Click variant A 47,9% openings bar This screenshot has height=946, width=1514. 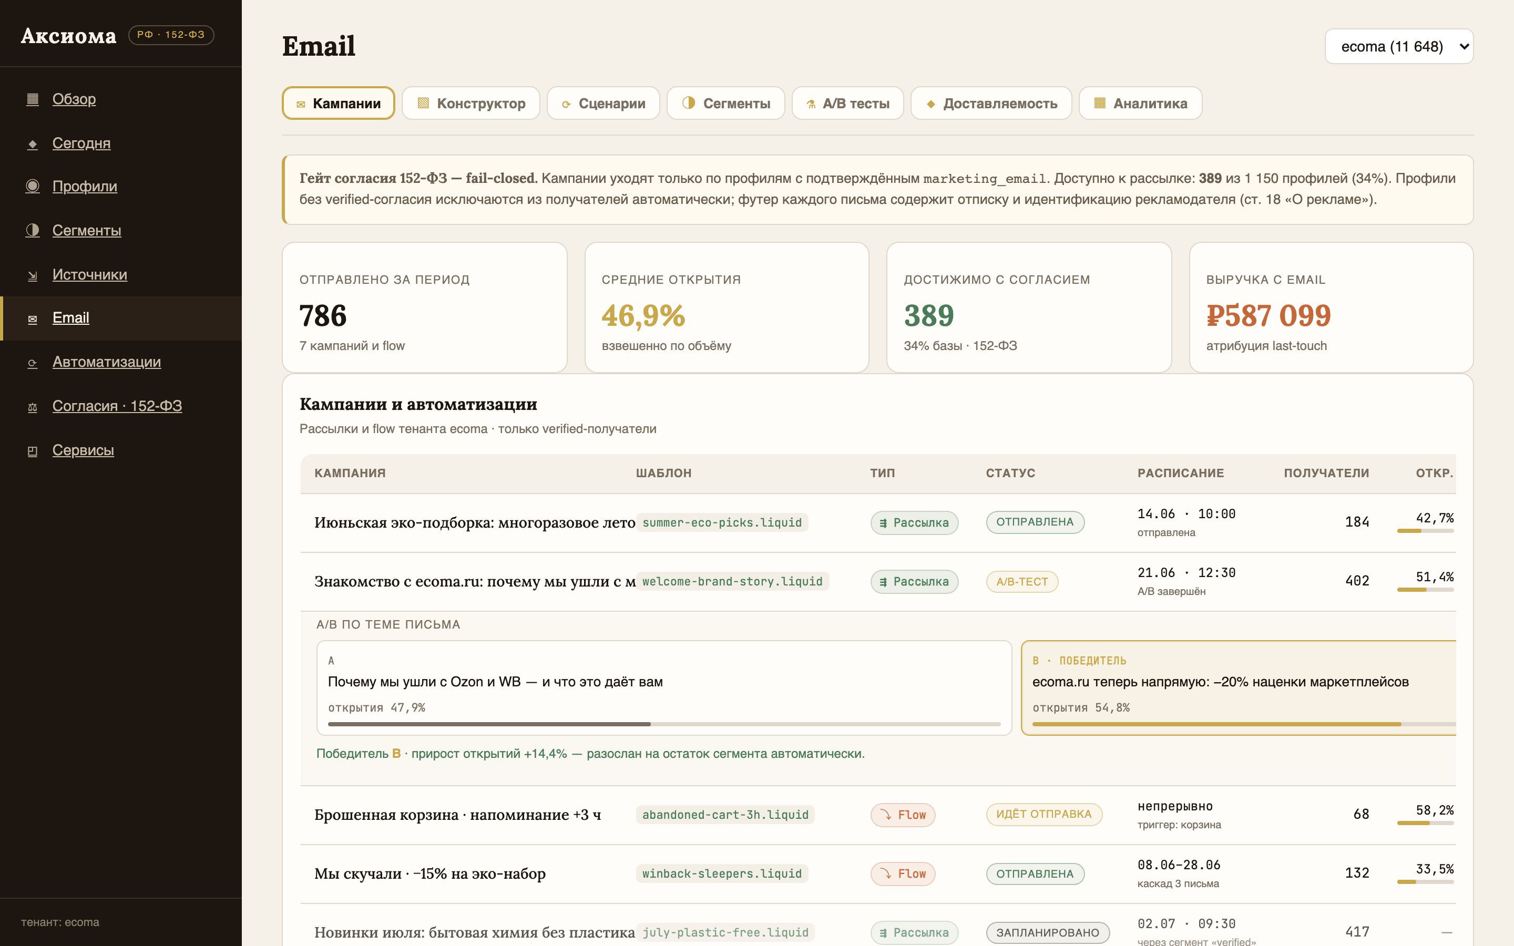664,724
